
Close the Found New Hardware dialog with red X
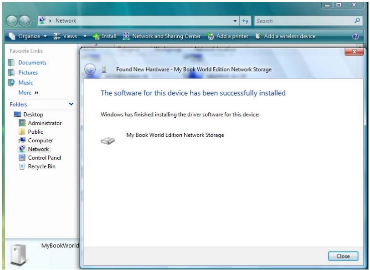point(354,52)
